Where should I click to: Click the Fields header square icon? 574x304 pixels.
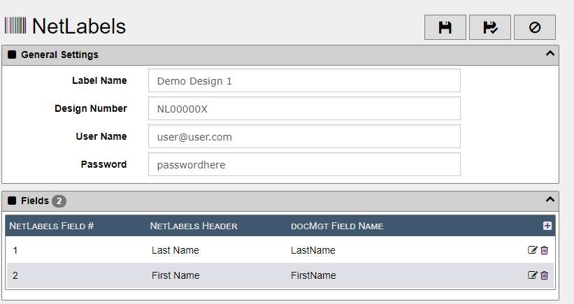pos(12,201)
